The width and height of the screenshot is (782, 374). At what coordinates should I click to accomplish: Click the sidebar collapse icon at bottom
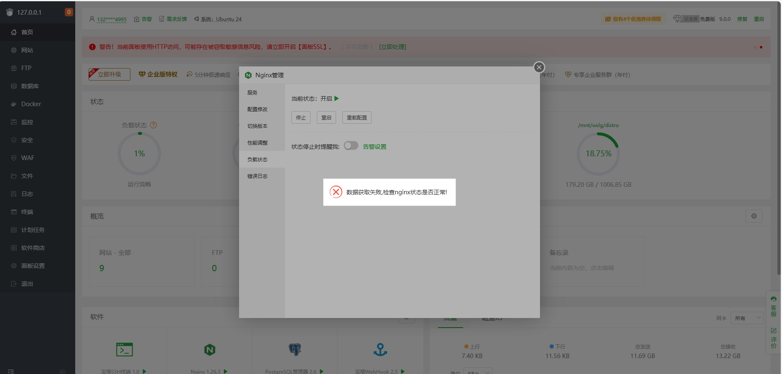(11, 371)
